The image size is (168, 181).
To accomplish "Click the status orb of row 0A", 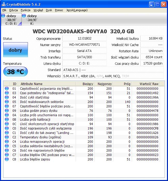I will pos(7,115).
